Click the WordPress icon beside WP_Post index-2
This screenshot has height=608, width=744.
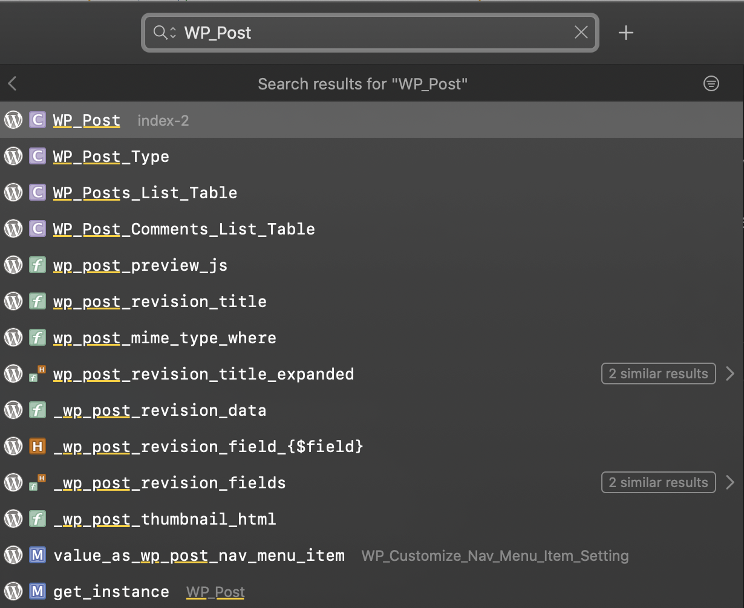click(13, 120)
